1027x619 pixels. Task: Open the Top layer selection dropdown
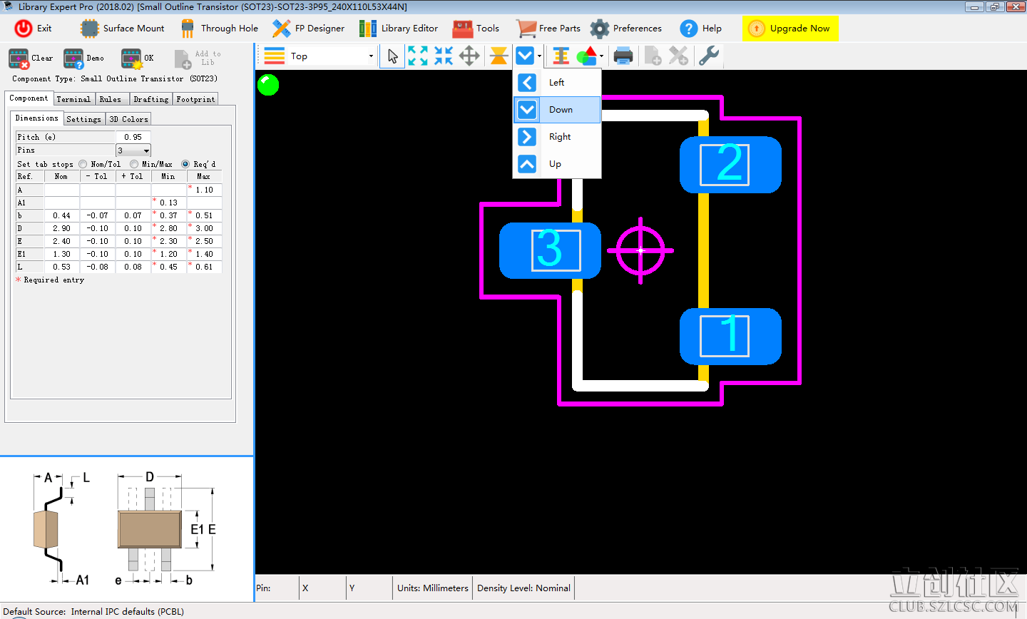[371, 56]
